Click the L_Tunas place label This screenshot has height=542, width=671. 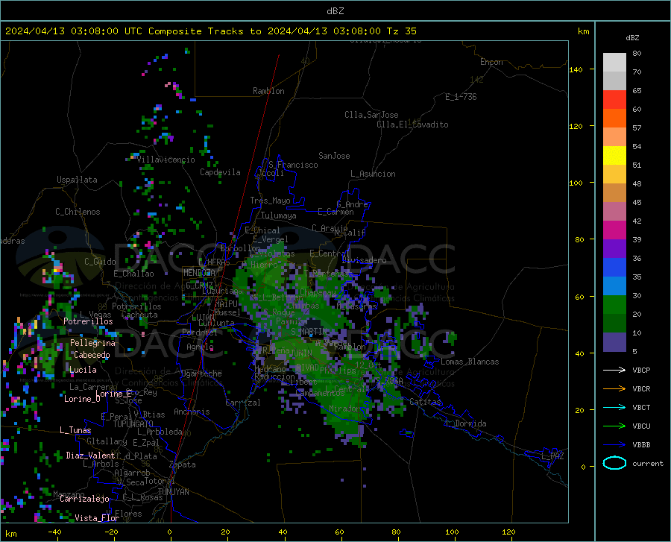(x=76, y=430)
